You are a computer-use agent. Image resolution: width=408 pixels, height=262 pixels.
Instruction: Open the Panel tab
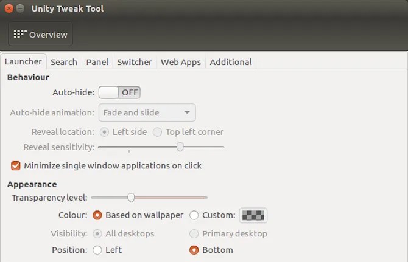pos(97,62)
